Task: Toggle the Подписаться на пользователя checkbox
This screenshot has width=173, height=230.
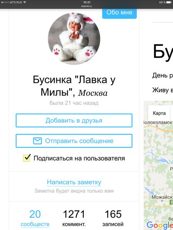Action: pos(27,158)
